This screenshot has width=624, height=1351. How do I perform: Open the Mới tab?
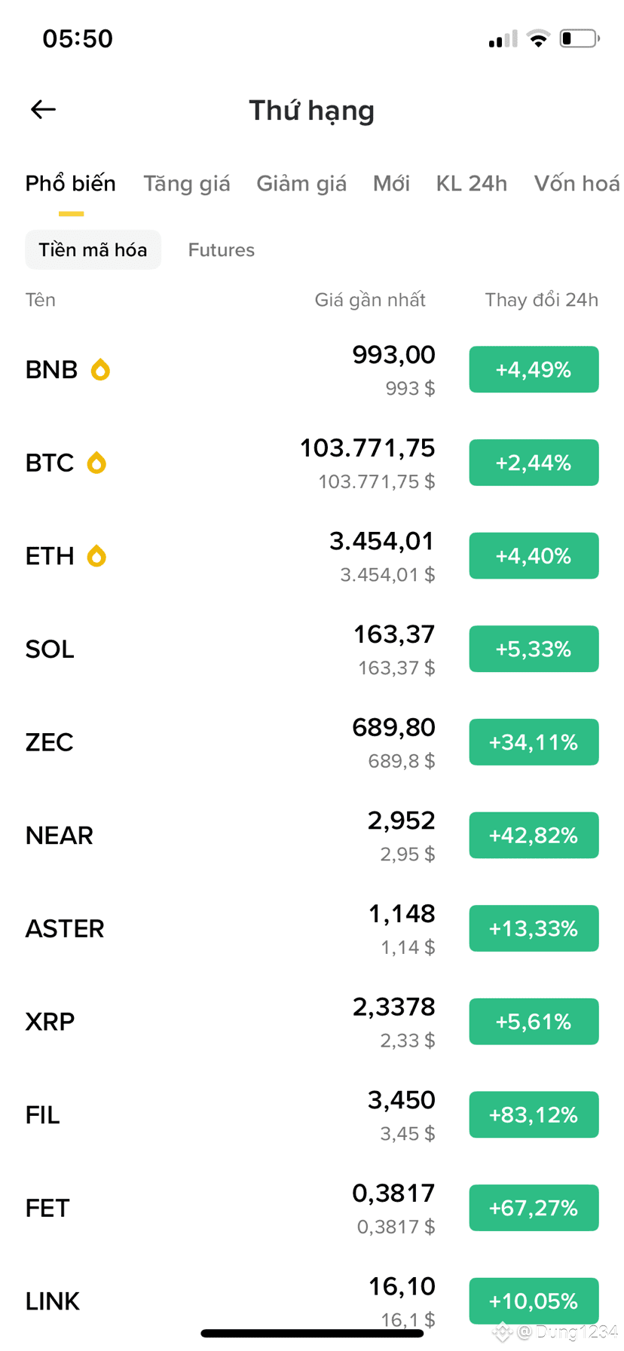coord(391,184)
